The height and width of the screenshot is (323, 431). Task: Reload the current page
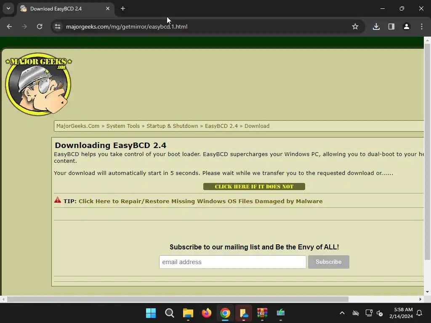click(40, 26)
